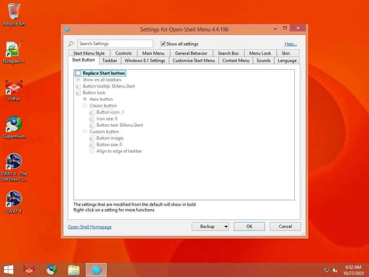The width and height of the screenshot is (369, 277).
Task: Toggle Align to edge of taskbar
Action: (92, 151)
